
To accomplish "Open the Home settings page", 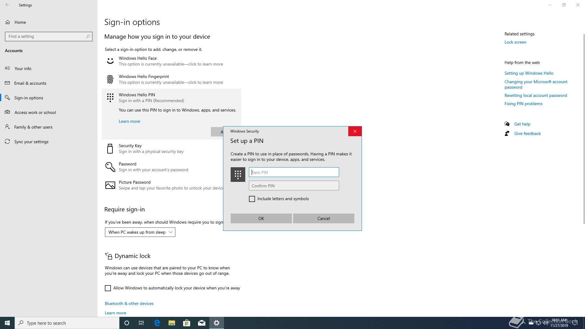I will point(20,22).
